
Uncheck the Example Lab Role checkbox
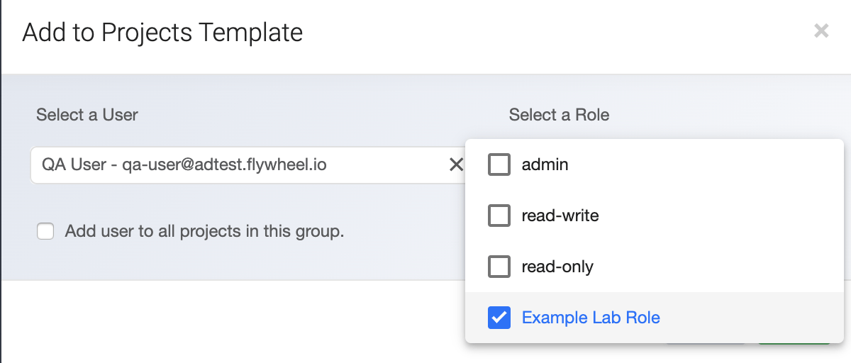pyautogui.click(x=499, y=318)
